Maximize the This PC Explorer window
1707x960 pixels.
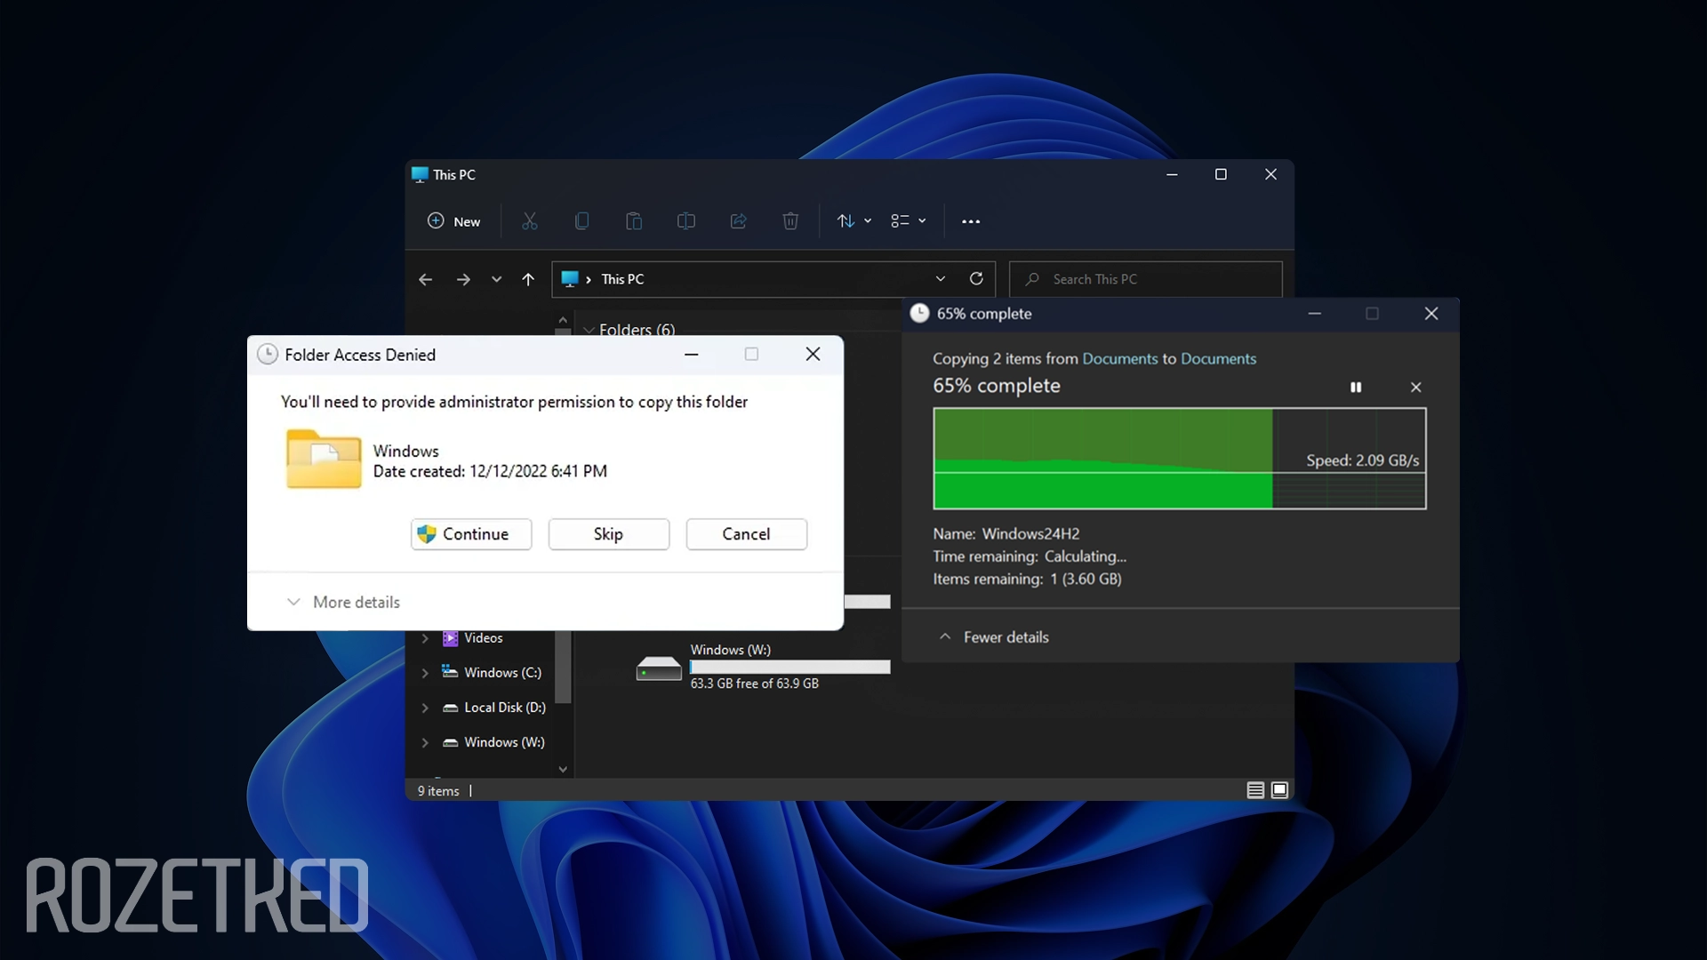pos(1221,174)
